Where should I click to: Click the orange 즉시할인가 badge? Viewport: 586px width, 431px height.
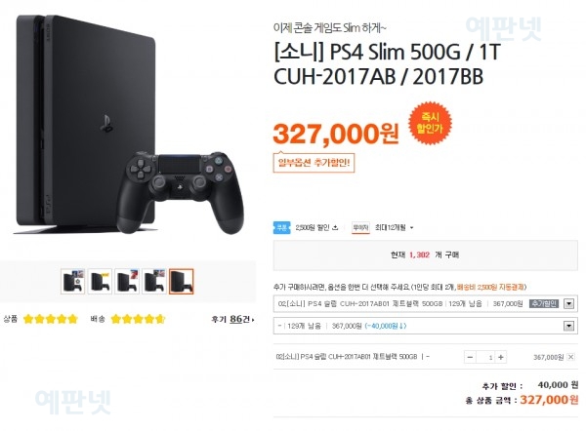point(430,123)
